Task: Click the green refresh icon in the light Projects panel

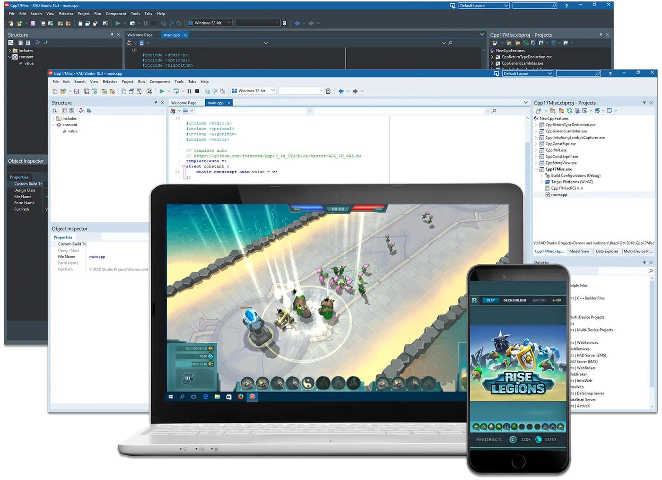Action: (x=569, y=111)
